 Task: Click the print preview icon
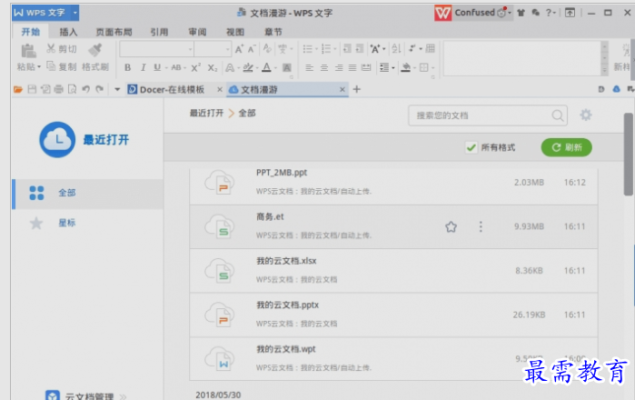click(72, 89)
